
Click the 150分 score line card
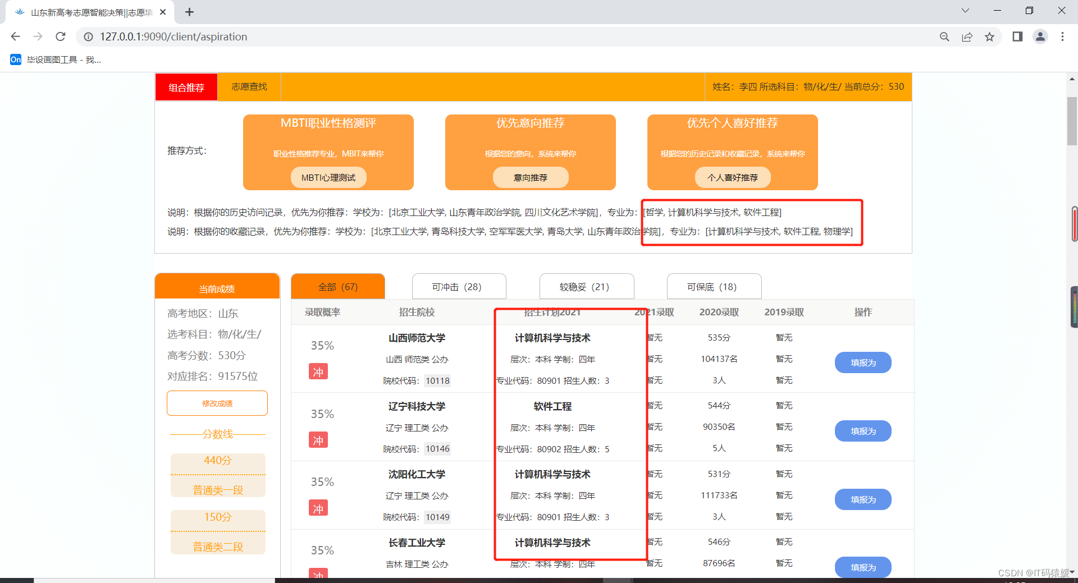click(218, 531)
